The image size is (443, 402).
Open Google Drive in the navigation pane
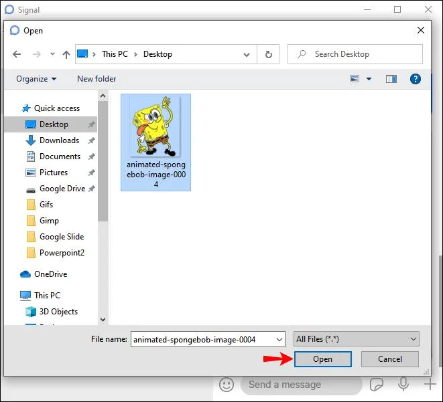click(x=56, y=189)
